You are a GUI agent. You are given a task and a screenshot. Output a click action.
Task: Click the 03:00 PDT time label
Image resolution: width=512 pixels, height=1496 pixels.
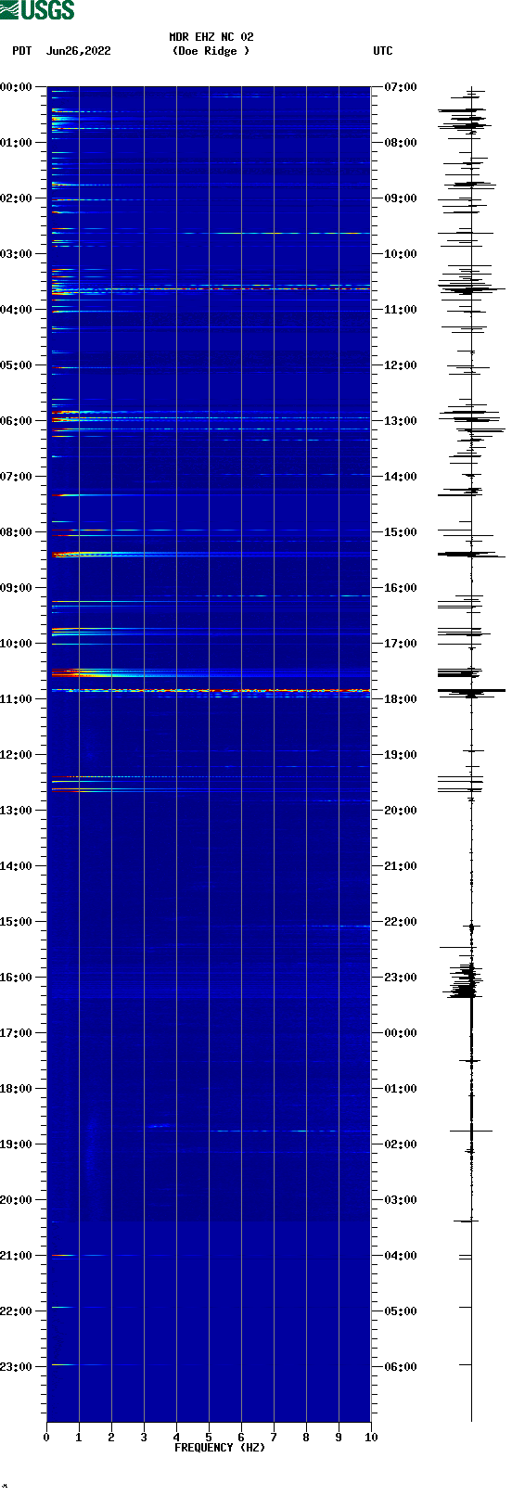pos(17,254)
